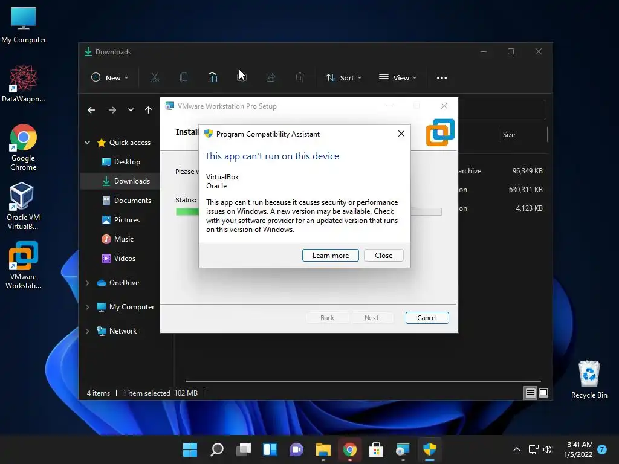This screenshot has width=619, height=464.
Task: Select Pictures in navigation pane
Action: 121,220
